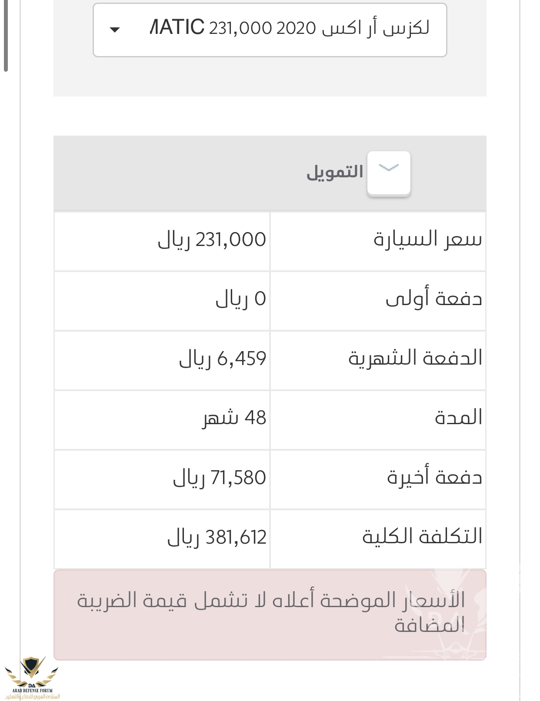This screenshot has height=701, width=540.
Task: Click the 381,612 ريال total cost value
Action: pos(217,538)
